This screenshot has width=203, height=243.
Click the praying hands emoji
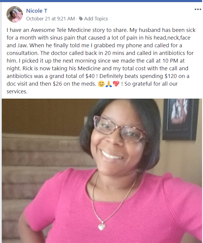tap(109, 84)
